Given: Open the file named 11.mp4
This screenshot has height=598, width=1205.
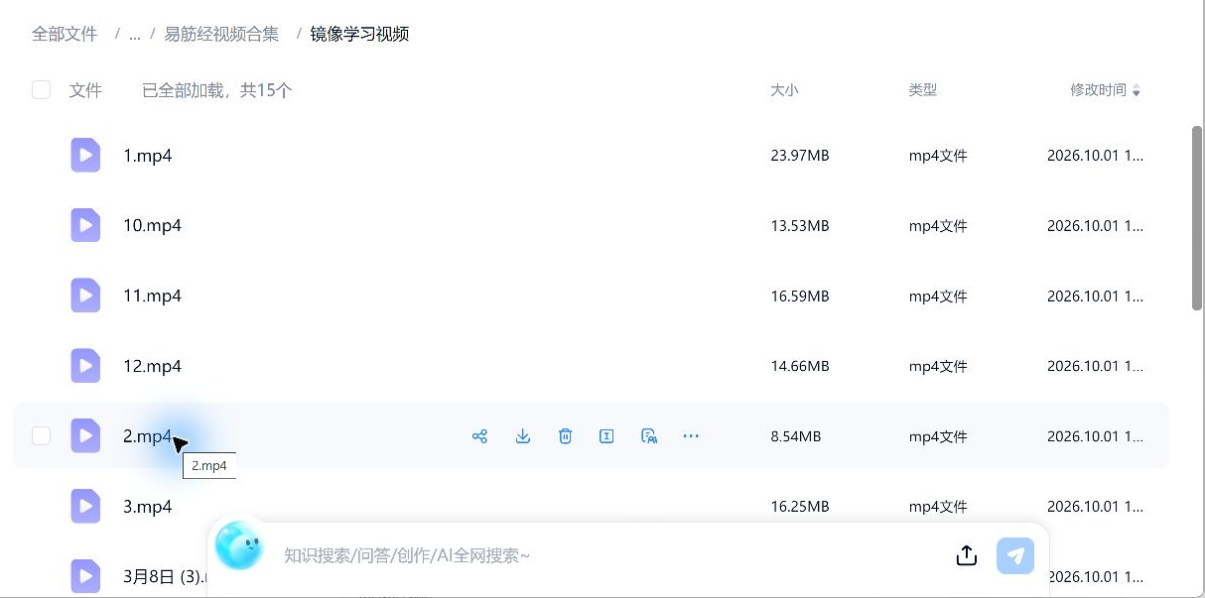Looking at the screenshot, I should [x=152, y=297].
